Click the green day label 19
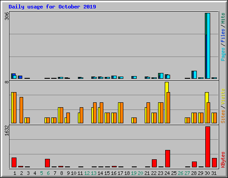 (134, 173)
